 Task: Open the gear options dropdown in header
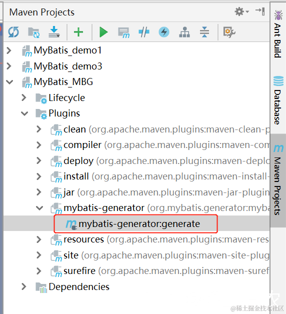click(x=241, y=11)
